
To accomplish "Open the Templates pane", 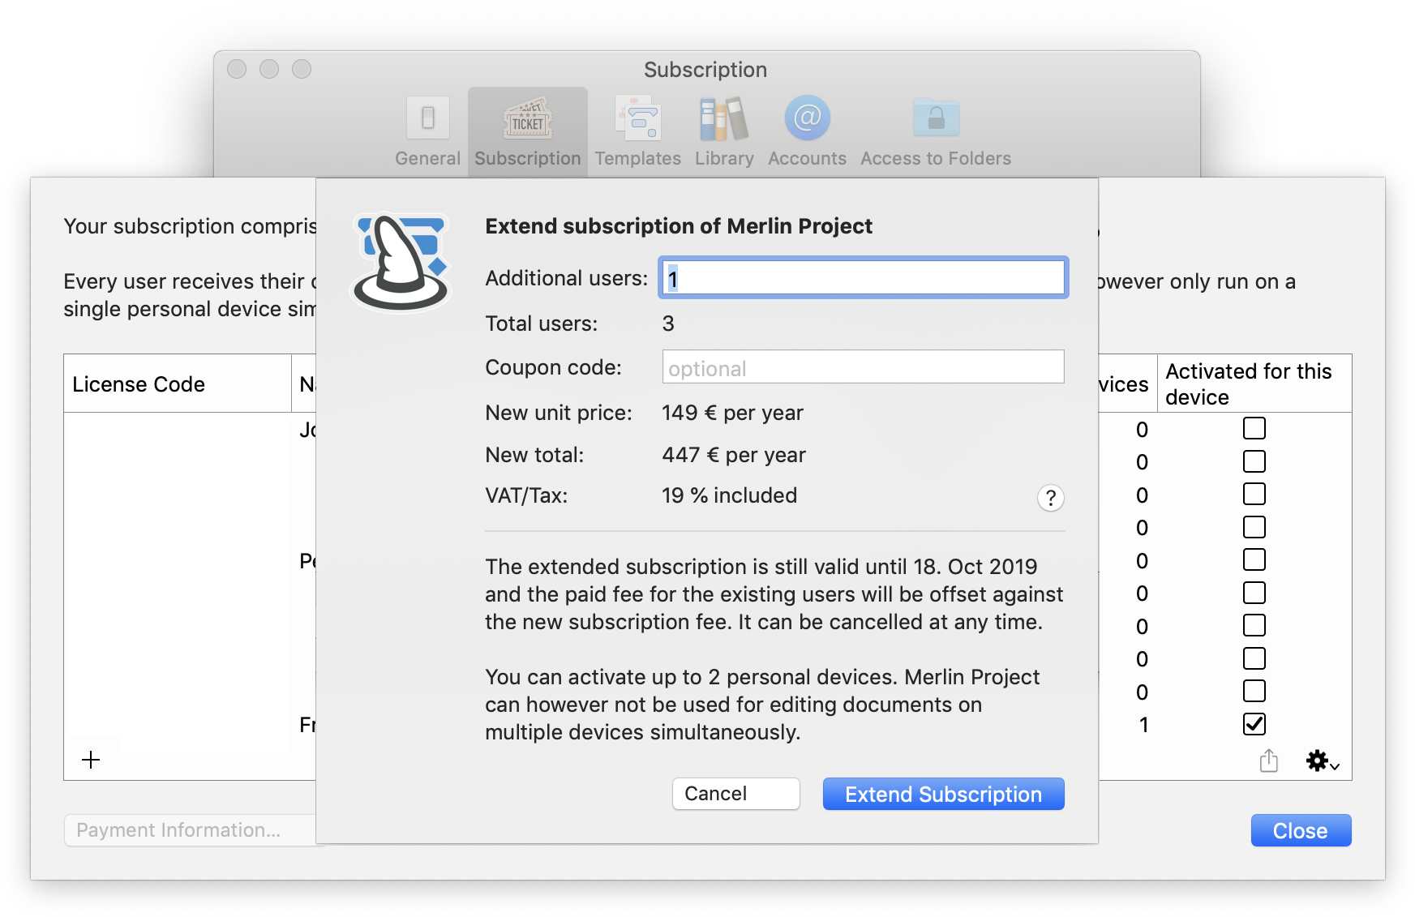I will tap(637, 130).
